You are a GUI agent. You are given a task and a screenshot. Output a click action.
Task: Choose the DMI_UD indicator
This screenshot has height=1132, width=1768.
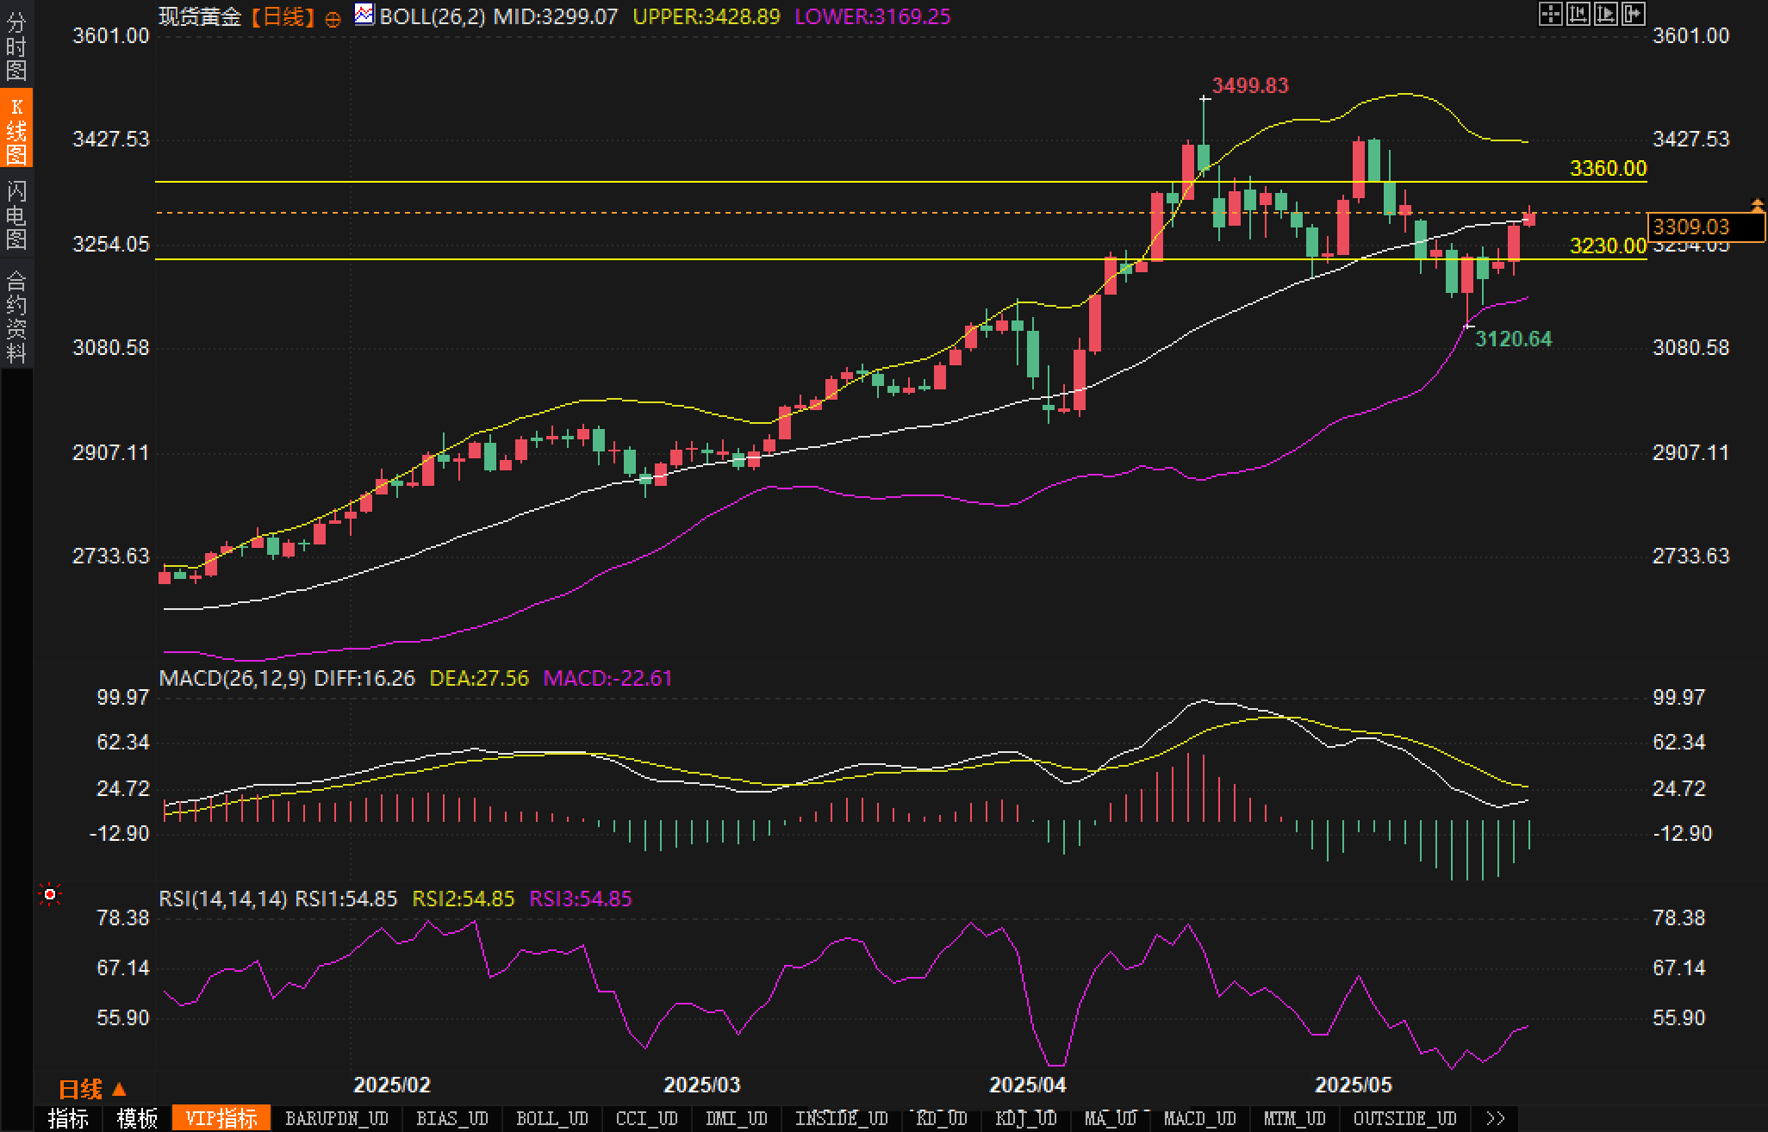737,1118
